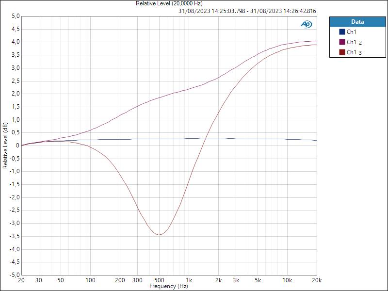Click the 20k frequency axis tick label
Screen dimensions: 388x291
316,280
